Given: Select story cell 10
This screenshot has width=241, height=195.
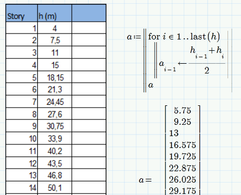Looking at the screenshot, I should point(22,138).
